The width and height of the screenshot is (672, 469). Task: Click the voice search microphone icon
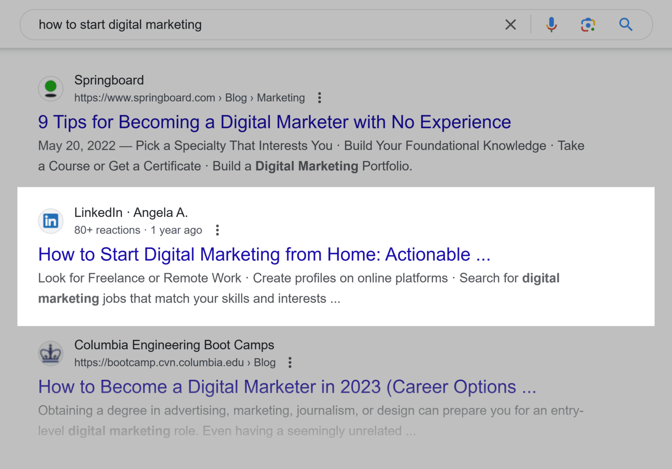pos(551,24)
